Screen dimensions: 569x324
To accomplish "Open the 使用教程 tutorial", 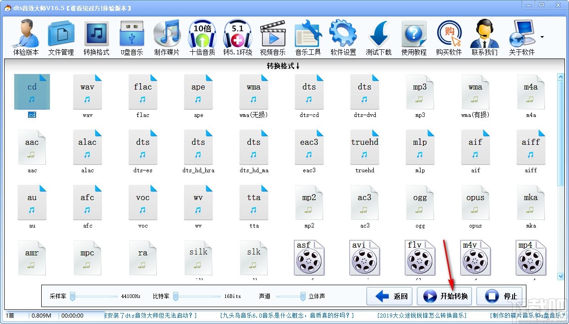I will (414, 37).
